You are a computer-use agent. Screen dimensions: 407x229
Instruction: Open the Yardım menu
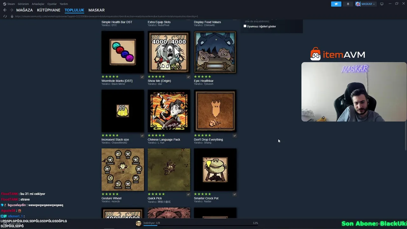click(x=64, y=4)
